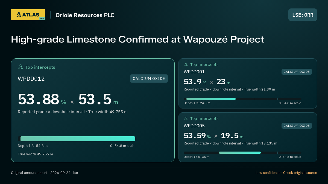Click the WPDD012 depth interval bar
This screenshot has height=184, width=328.
pyautogui.click(x=77, y=139)
